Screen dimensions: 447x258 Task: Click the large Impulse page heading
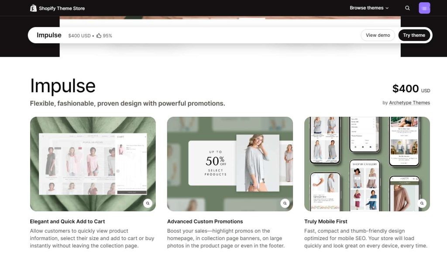tap(62, 86)
